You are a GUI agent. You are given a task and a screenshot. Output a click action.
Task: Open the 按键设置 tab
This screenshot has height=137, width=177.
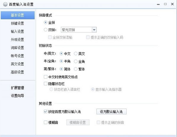tap(17, 23)
